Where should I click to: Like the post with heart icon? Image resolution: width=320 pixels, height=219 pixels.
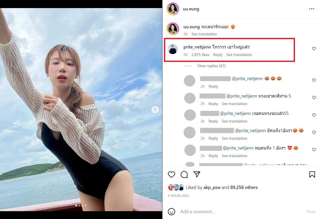tap(172, 175)
